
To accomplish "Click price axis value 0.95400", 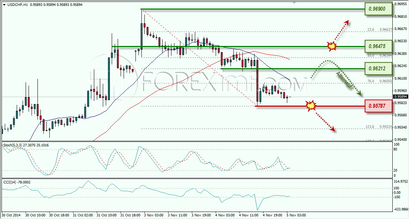I will tap(401, 140).
